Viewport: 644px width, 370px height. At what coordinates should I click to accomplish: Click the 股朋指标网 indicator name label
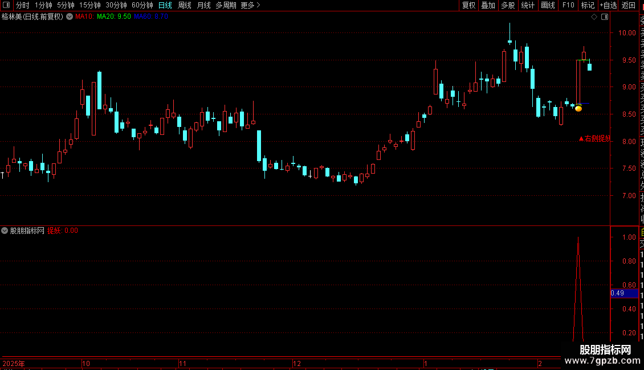pos(27,231)
